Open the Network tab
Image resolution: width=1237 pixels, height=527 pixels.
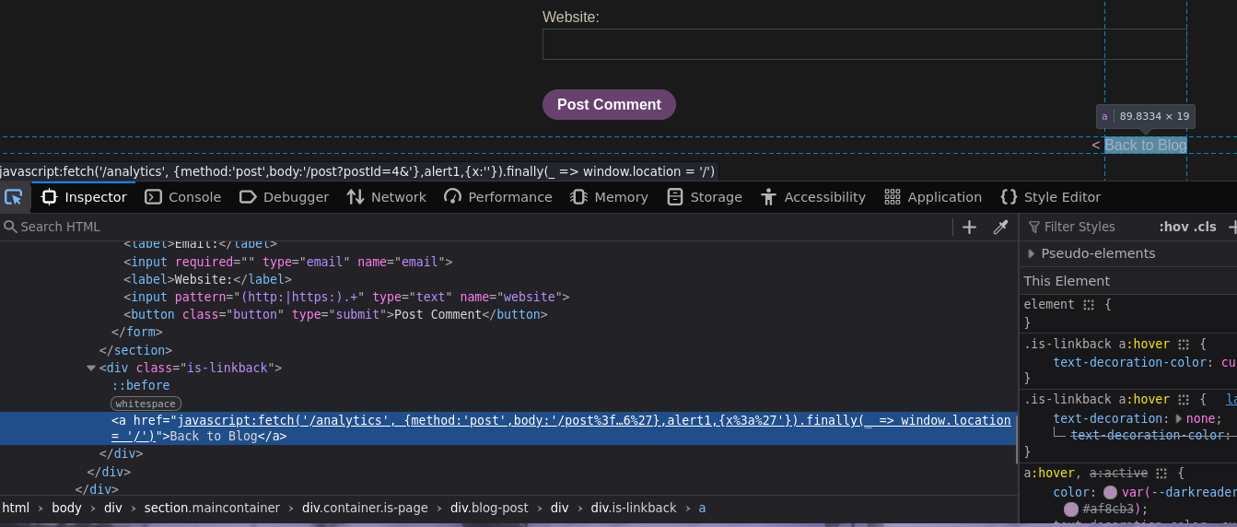(x=386, y=197)
